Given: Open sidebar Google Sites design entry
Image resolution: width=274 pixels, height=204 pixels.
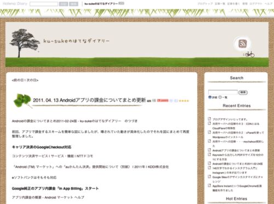Looking at the screenshot, I should pyautogui.click(x=238, y=179).
